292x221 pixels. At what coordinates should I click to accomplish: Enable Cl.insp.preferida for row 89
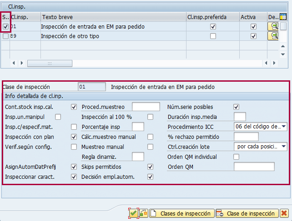click(x=213, y=36)
